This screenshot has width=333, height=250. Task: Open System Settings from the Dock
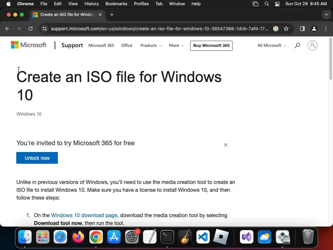132,237
